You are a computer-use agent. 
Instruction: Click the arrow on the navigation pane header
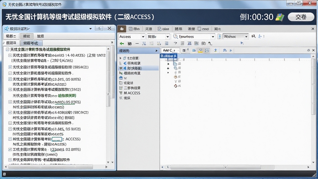pyautogui.click(x=156, y=51)
